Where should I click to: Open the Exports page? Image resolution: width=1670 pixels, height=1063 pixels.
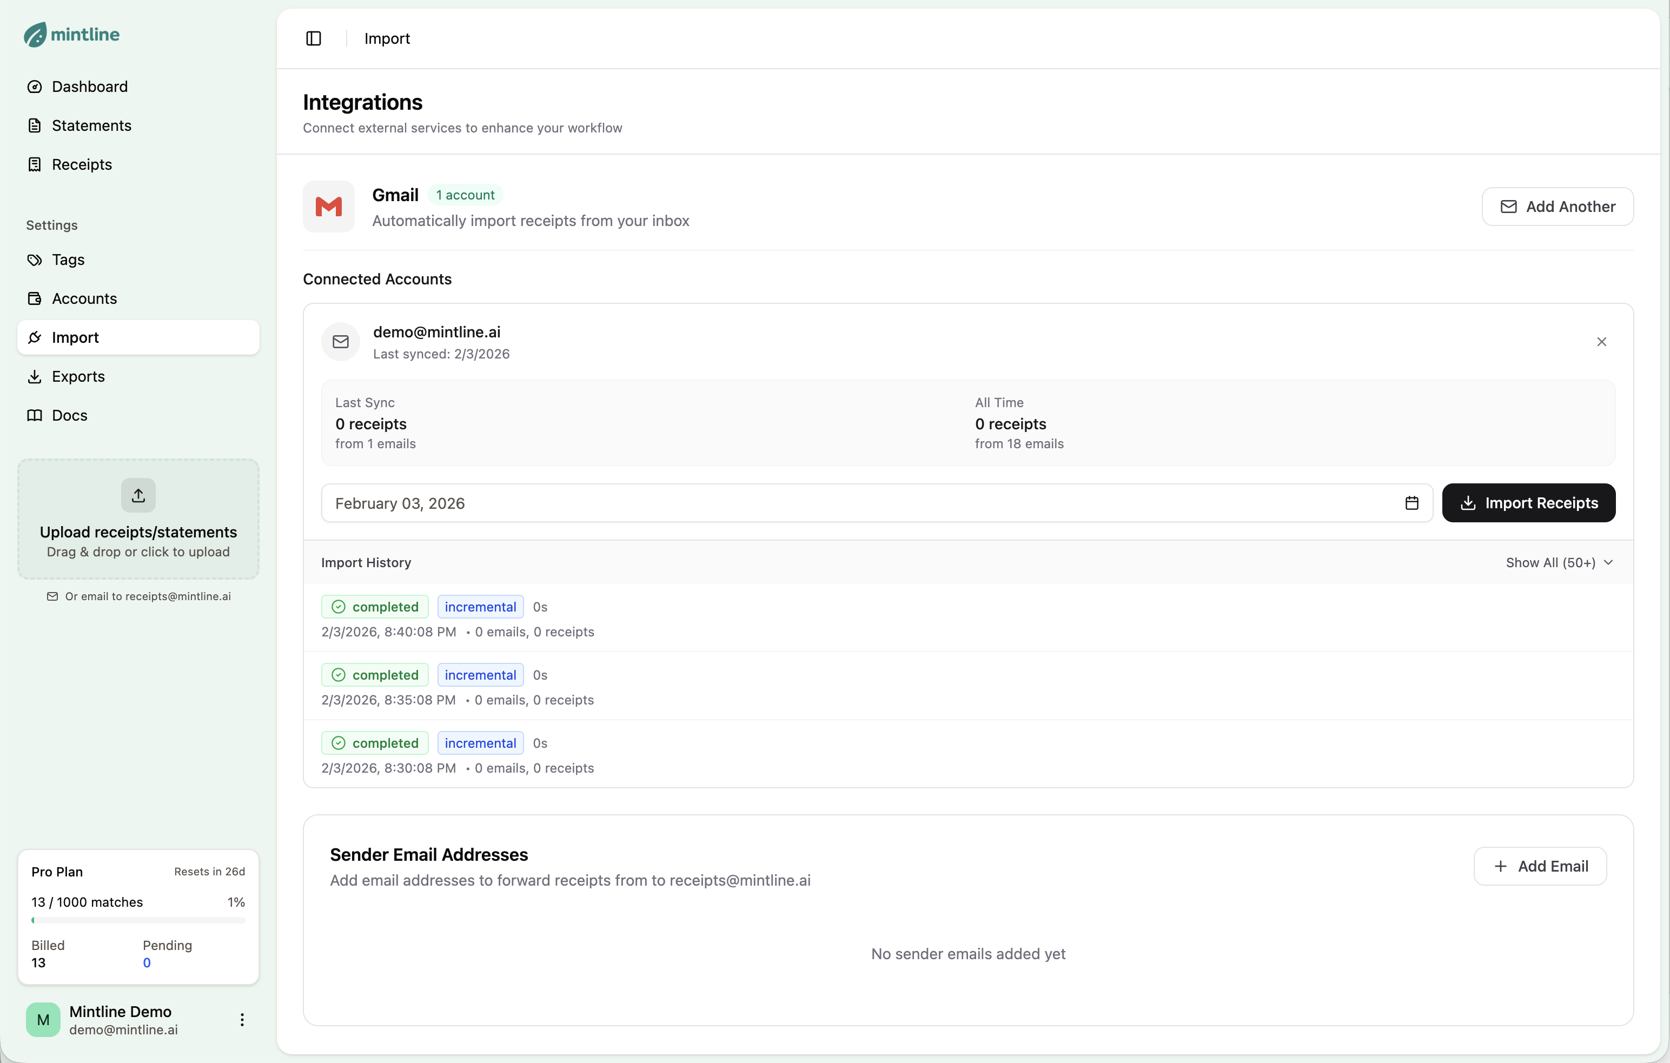click(x=78, y=376)
